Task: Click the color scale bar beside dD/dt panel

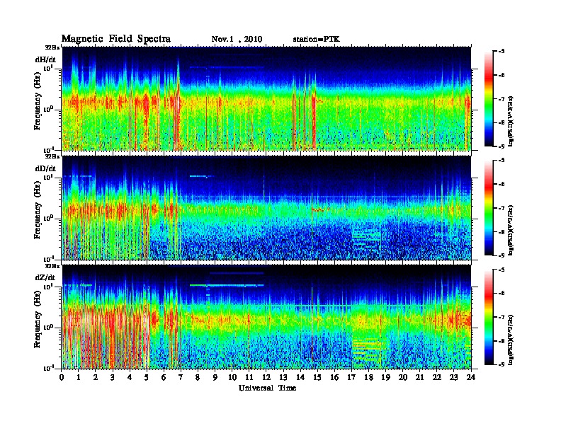Action: (x=489, y=207)
